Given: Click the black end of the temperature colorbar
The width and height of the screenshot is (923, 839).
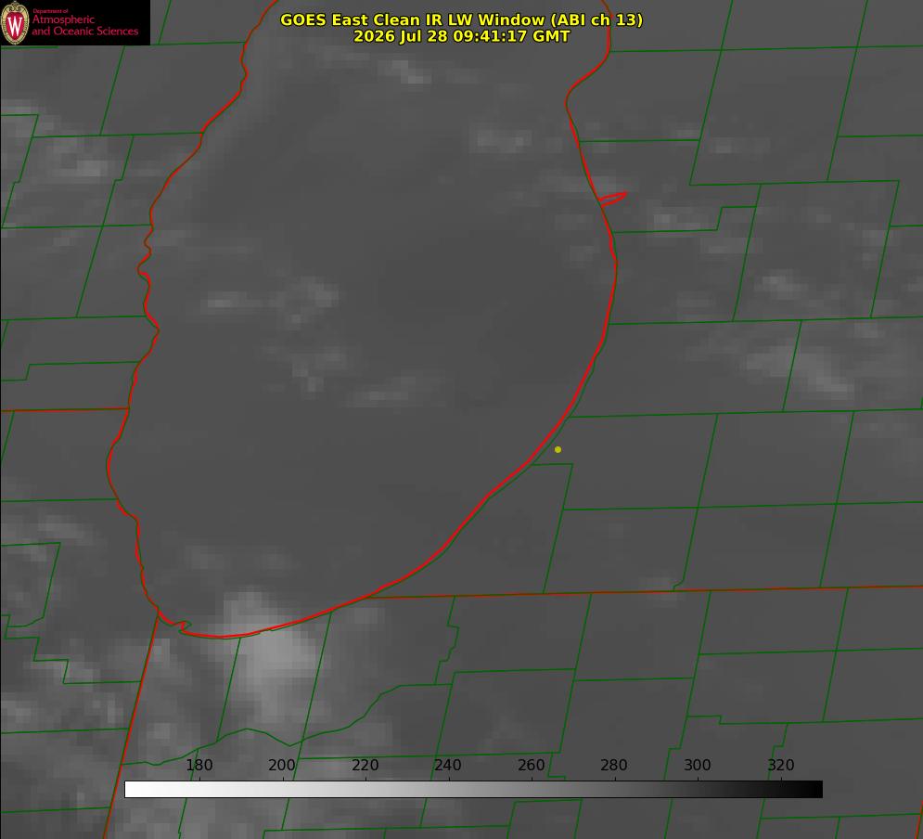Looking at the screenshot, I should pos(811,790).
